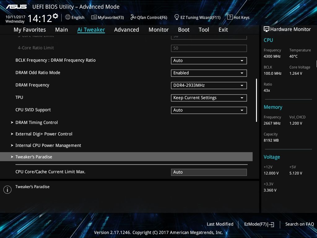Viewport: 317px width, 238px height.
Task: Switch to the Exit tab
Action: 223,30
